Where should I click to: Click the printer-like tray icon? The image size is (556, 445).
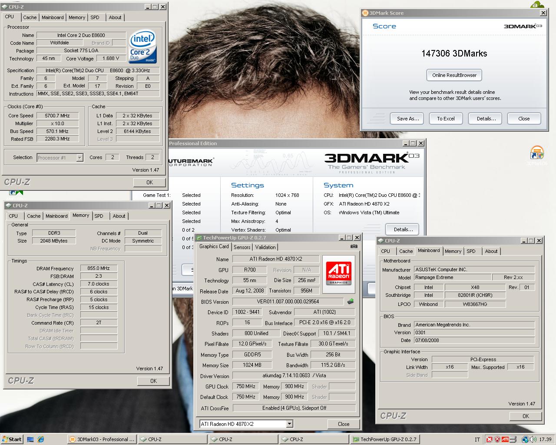tap(513, 439)
